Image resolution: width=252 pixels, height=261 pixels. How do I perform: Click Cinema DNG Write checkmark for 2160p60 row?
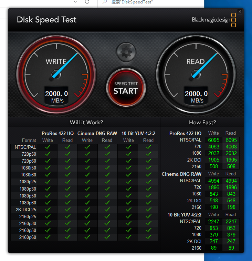point(87,237)
